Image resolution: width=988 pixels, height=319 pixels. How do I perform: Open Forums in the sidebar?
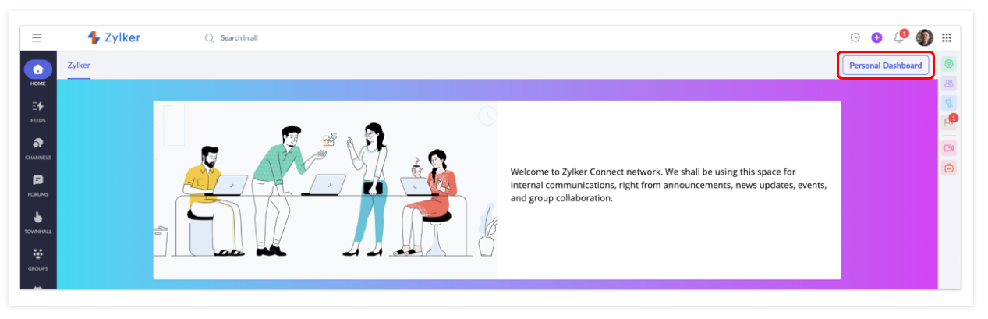click(x=37, y=185)
